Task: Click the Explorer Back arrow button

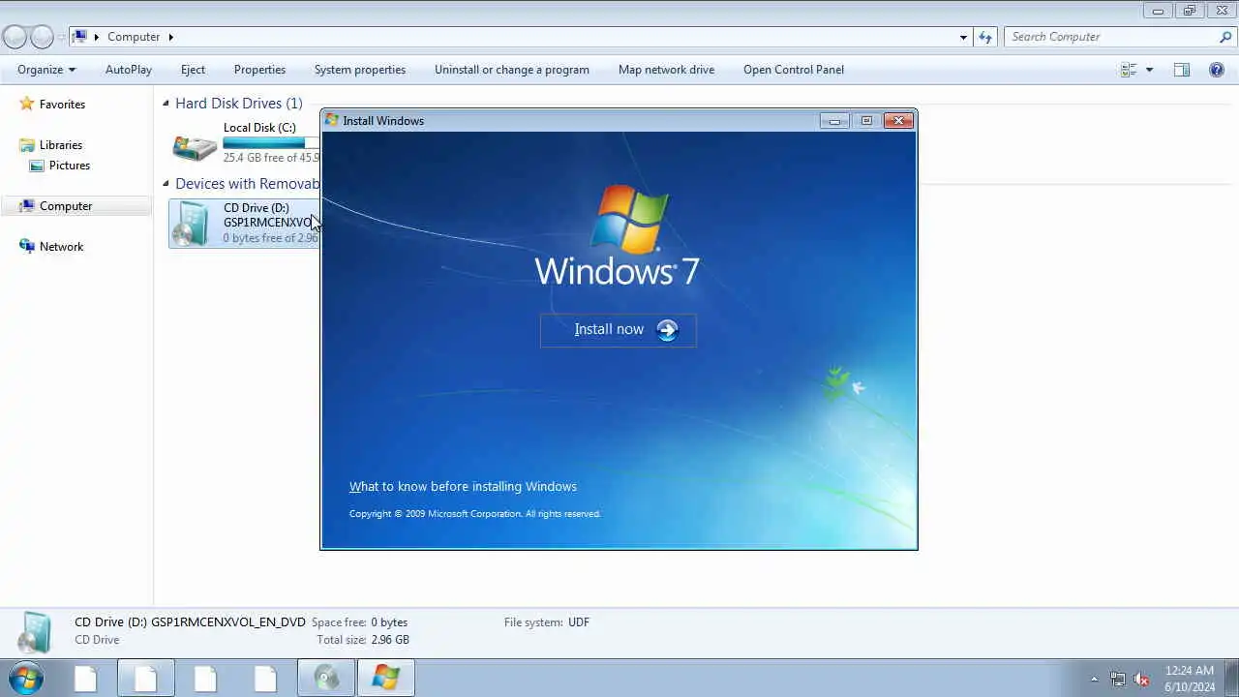Action: coord(15,37)
